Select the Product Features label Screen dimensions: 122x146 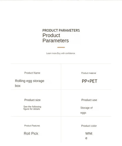click(32, 126)
